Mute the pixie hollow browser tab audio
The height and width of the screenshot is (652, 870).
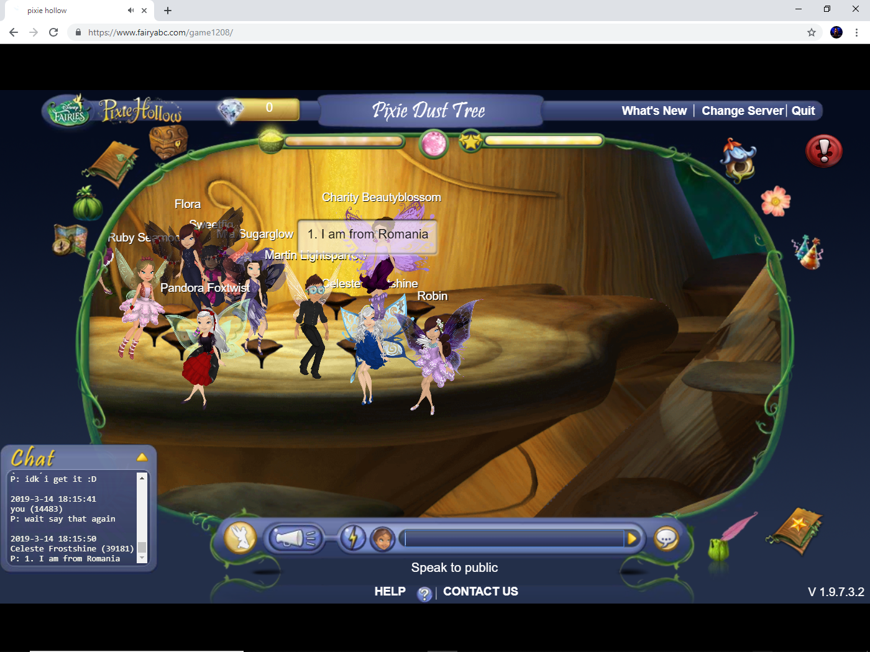coord(130,11)
